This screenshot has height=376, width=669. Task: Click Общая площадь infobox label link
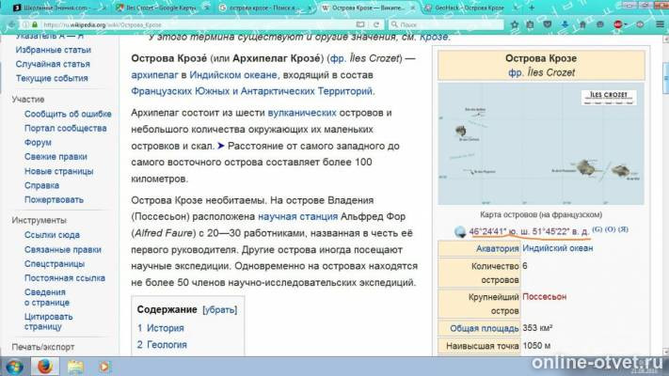pos(485,328)
